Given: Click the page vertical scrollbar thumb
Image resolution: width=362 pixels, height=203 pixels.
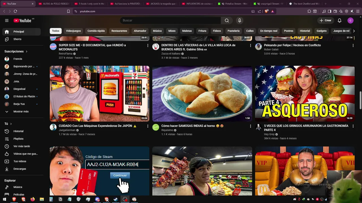Looking at the screenshot, I should [360, 100].
